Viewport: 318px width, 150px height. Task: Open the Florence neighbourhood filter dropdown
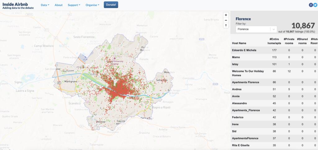[x=256, y=29]
